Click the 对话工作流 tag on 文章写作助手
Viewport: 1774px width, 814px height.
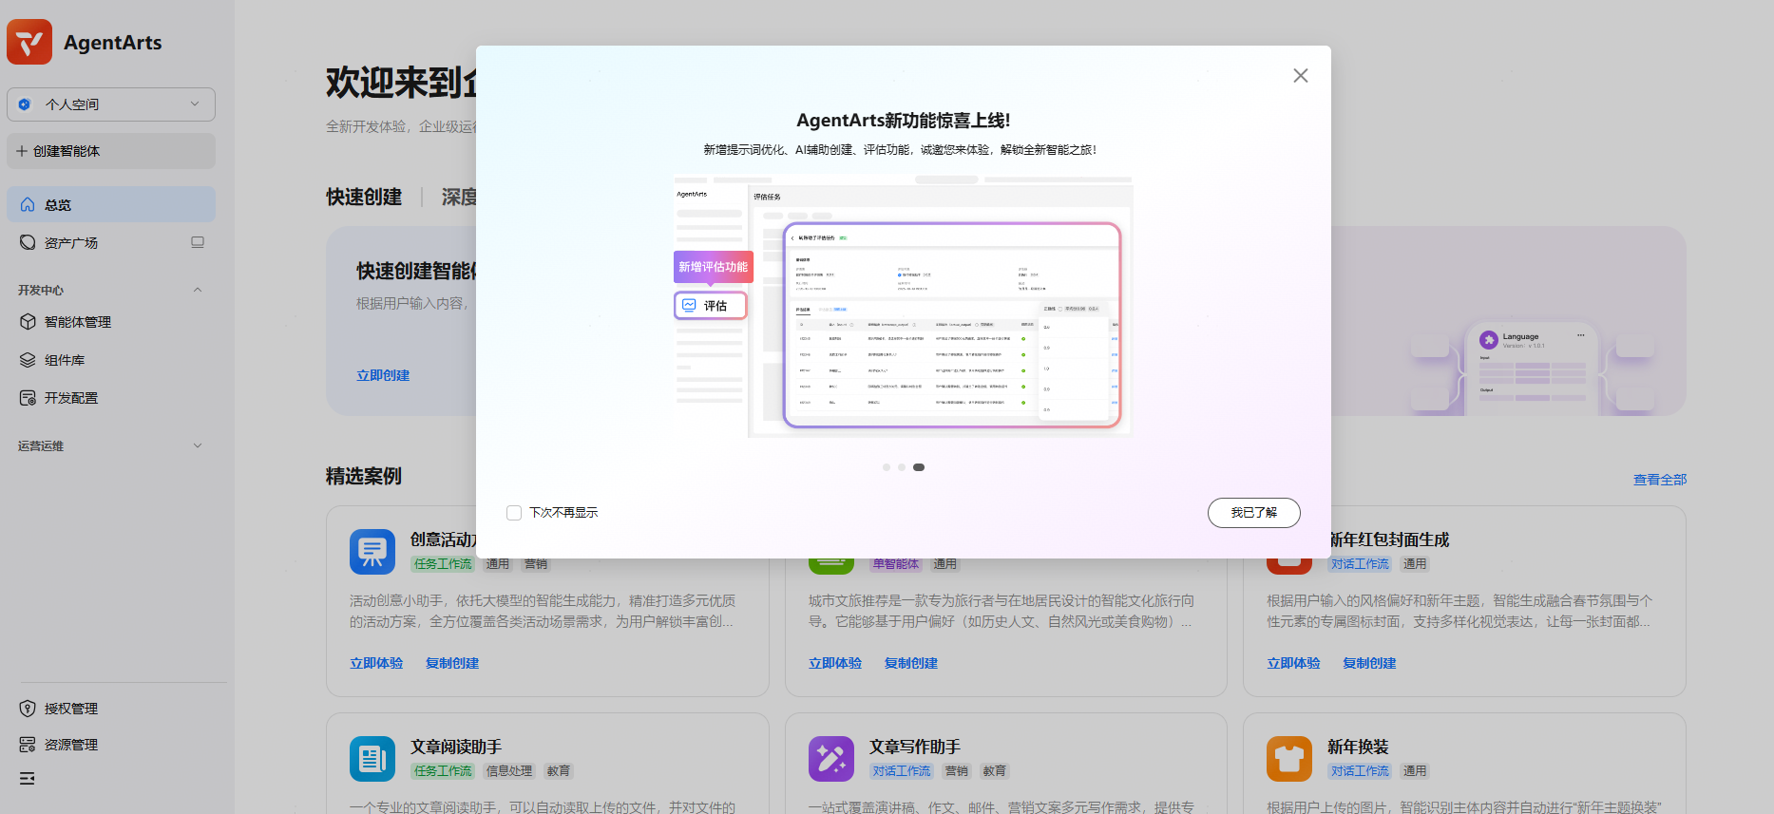point(902,771)
